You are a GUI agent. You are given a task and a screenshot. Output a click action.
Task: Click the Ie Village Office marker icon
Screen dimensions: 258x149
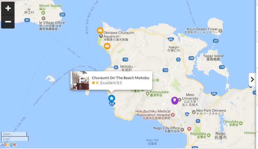(43, 18)
